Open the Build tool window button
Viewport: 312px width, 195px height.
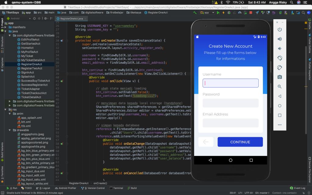132,188
